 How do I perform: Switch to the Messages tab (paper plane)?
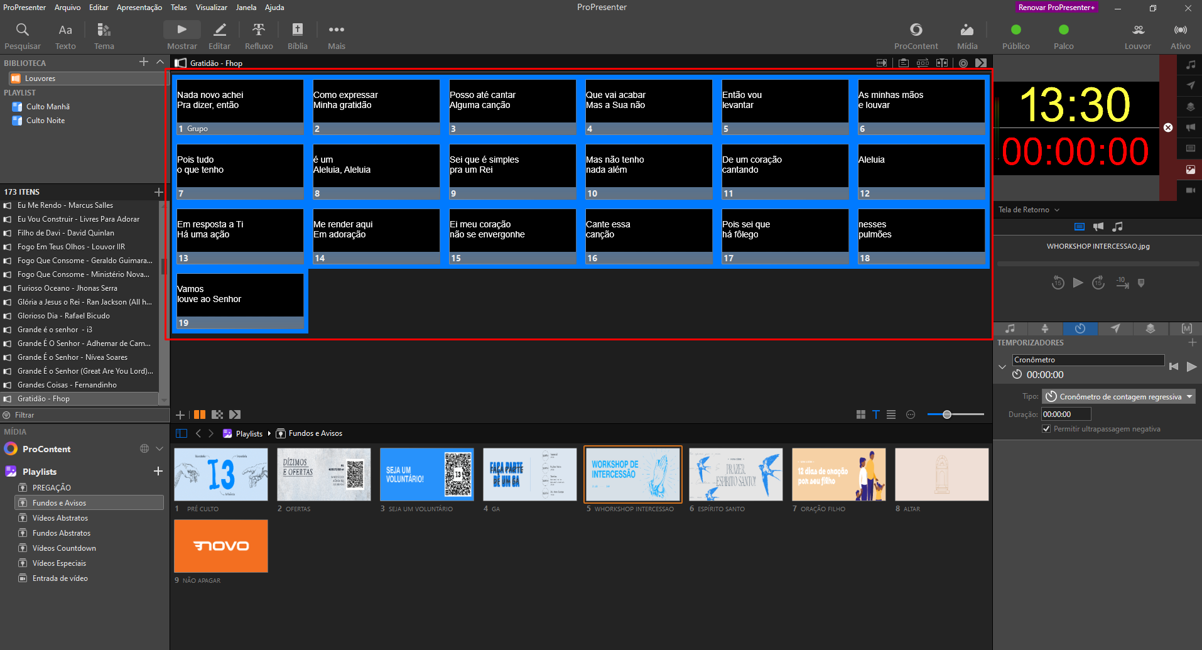1115,328
